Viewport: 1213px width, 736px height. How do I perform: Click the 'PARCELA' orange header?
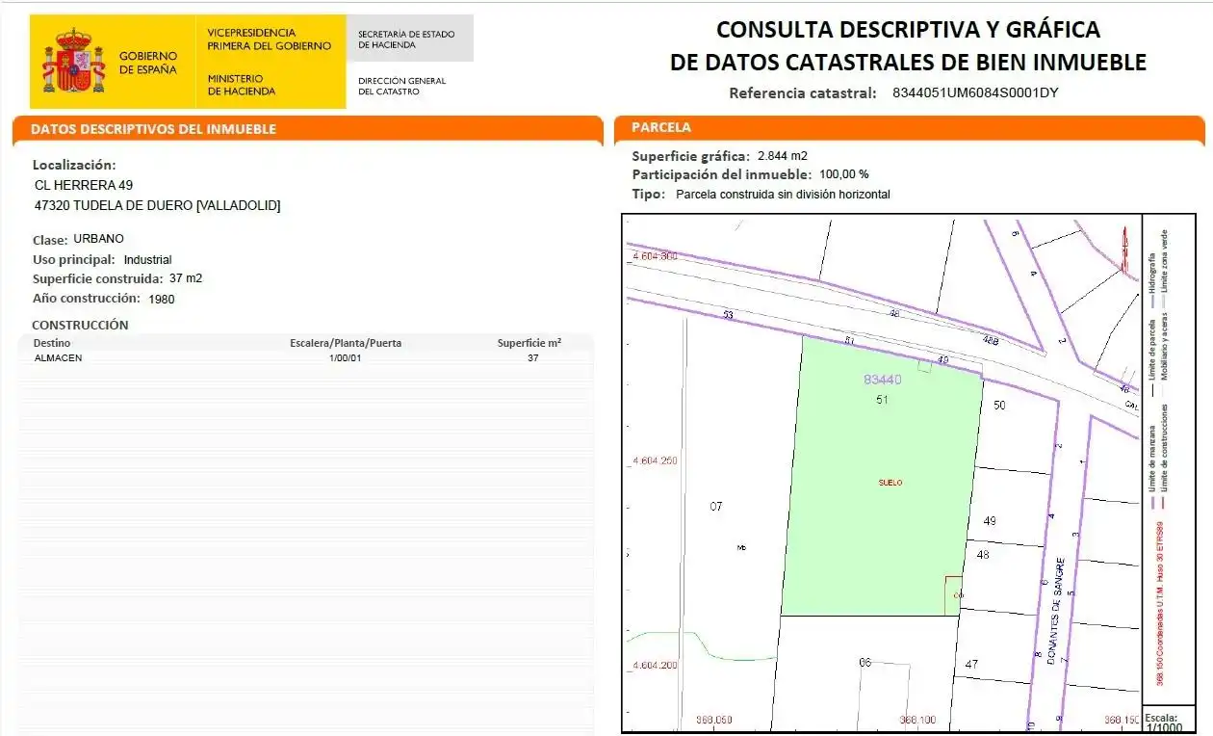click(908, 127)
